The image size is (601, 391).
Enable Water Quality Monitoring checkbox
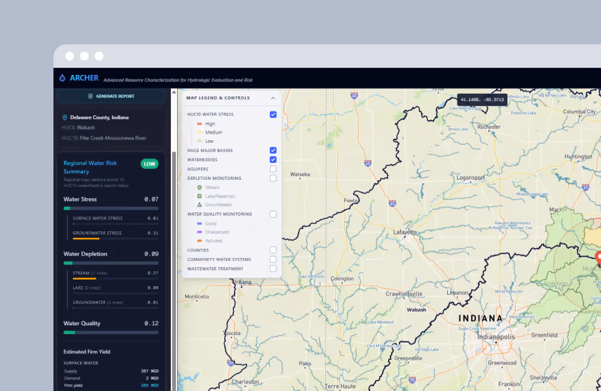click(273, 214)
